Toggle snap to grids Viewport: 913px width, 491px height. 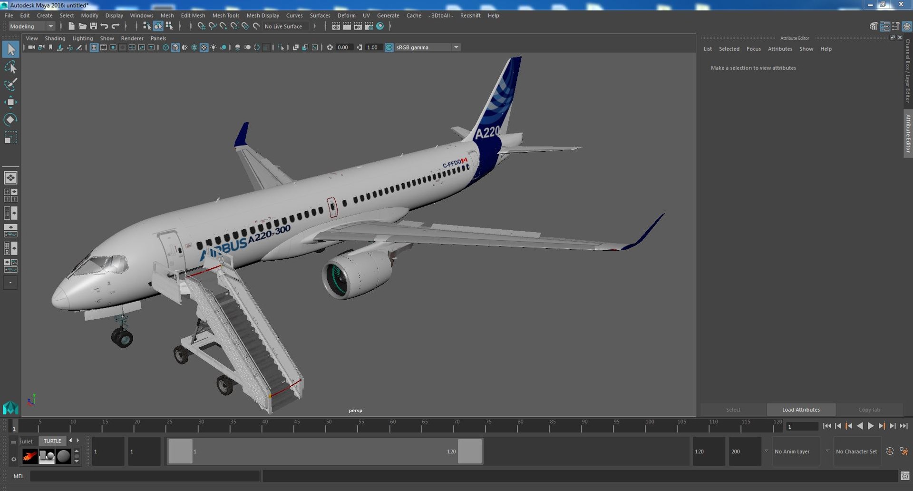click(x=201, y=26)
